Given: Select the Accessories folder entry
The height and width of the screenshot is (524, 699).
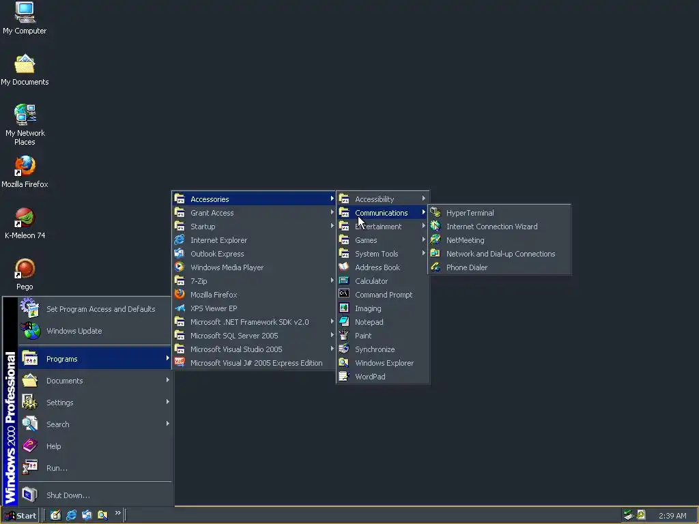Looking at the screenshot, I should point(254,199).
